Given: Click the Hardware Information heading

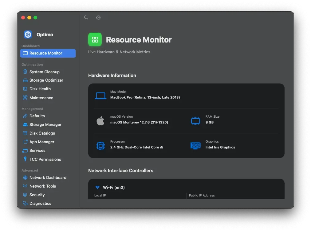Looking at the screenshot, I should (112, 75).
